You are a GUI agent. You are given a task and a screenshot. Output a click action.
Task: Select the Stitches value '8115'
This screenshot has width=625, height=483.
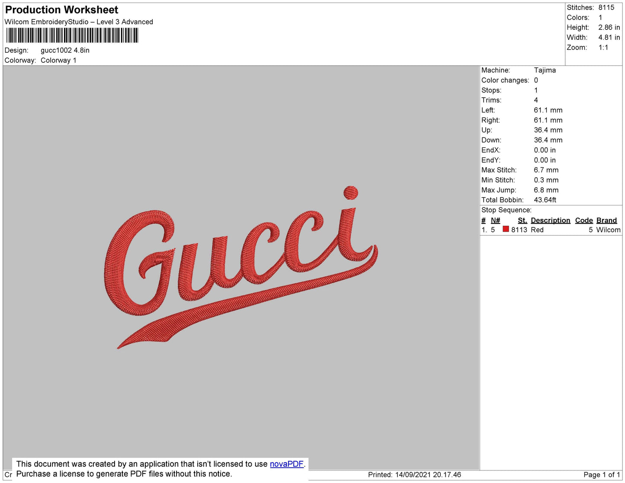(606, 8)
